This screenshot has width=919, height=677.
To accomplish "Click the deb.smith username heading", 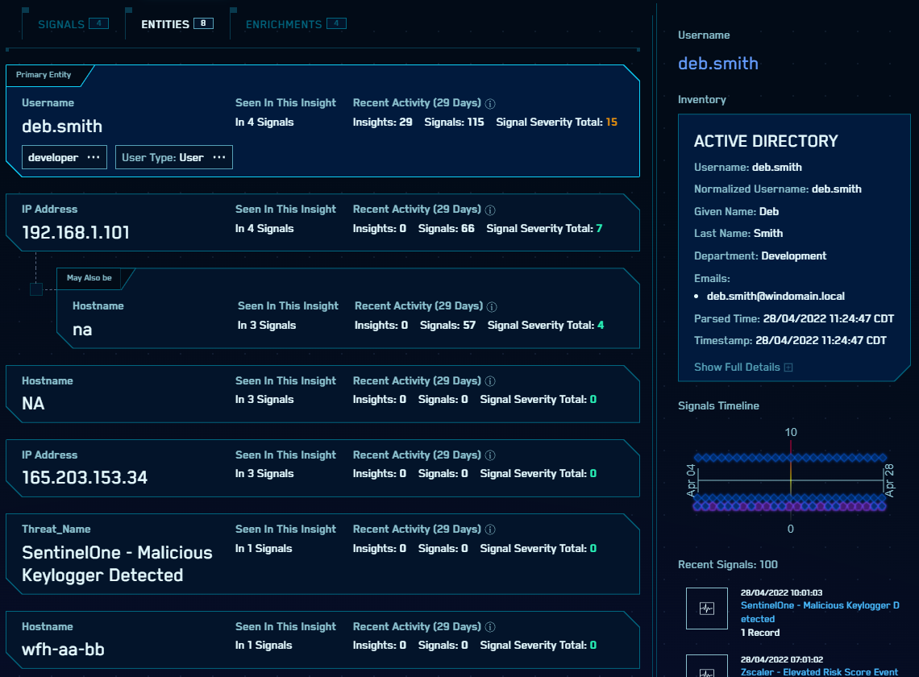I will point(718,63).
